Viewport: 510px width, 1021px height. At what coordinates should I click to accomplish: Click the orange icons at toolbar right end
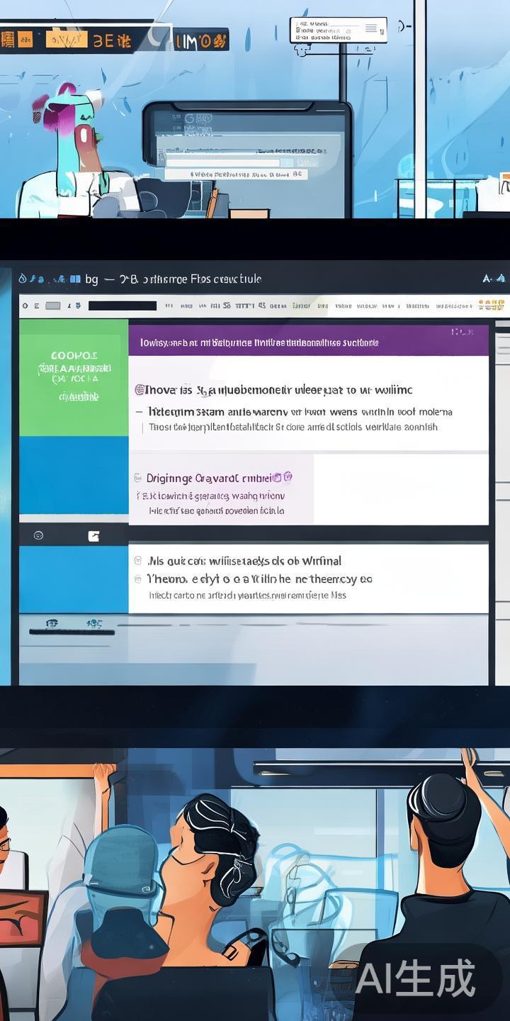coord(491,306)
